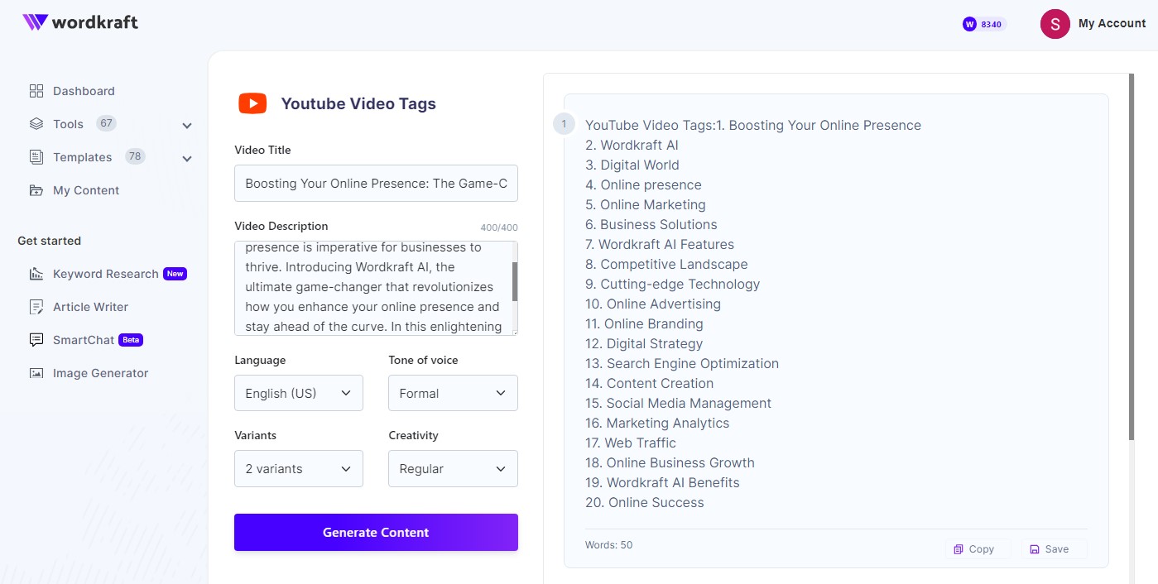
Task: Expand the Tools section chevron
Action: coord(187,124)
